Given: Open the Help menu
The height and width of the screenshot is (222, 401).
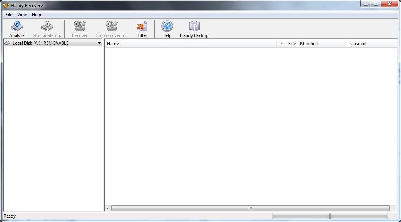Looking at the screenshot, I should pos(36,15).
